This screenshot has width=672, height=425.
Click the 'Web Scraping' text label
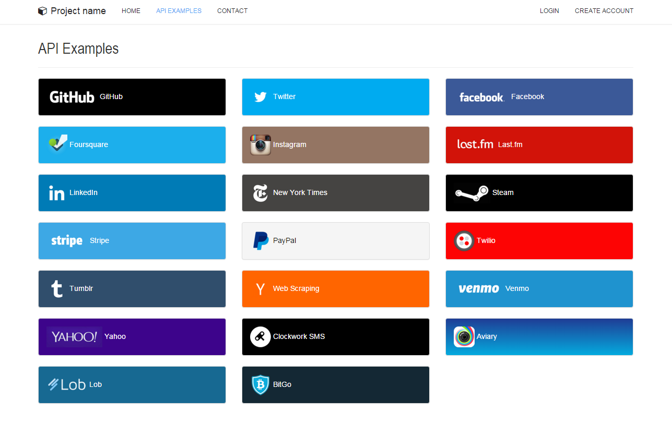pos(296,288)
